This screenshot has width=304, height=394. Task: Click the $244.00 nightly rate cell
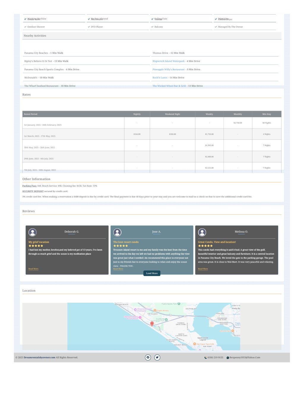pyautogui.click(x=137, y=134)
